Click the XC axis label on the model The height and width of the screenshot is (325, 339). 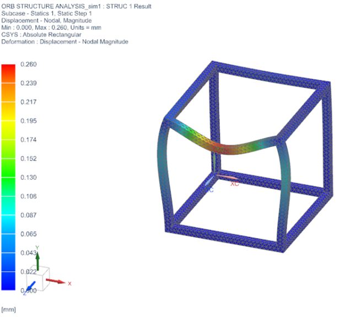point(235,184)
